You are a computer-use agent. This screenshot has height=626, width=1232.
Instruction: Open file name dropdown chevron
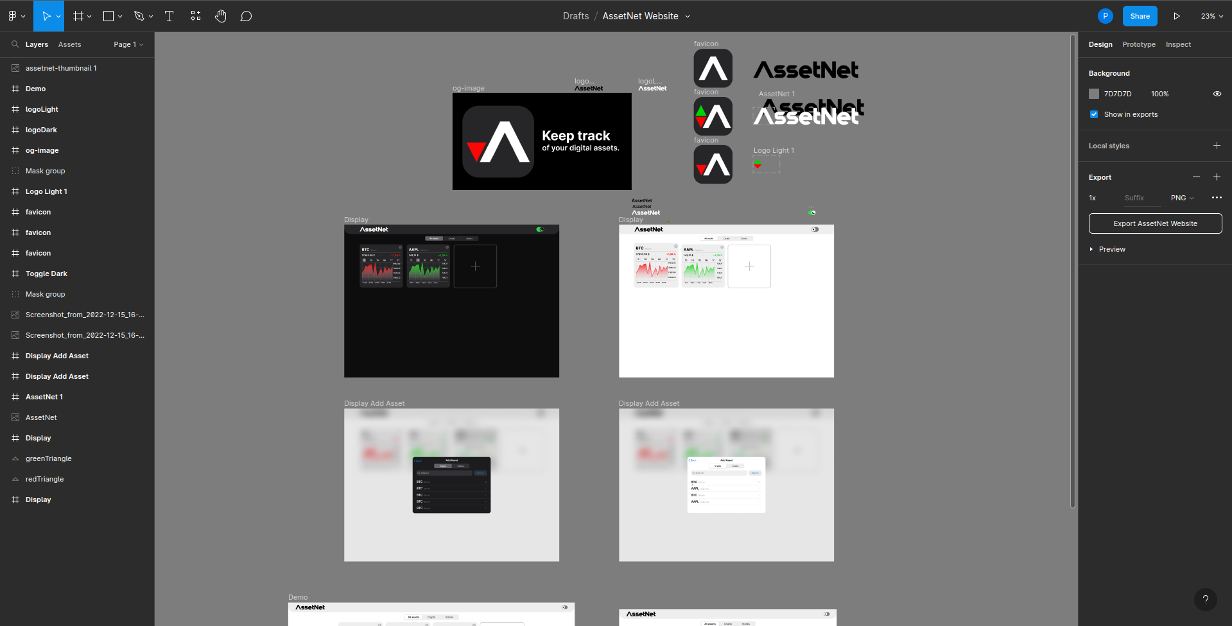pyautogui.click(x=688, y=17)
